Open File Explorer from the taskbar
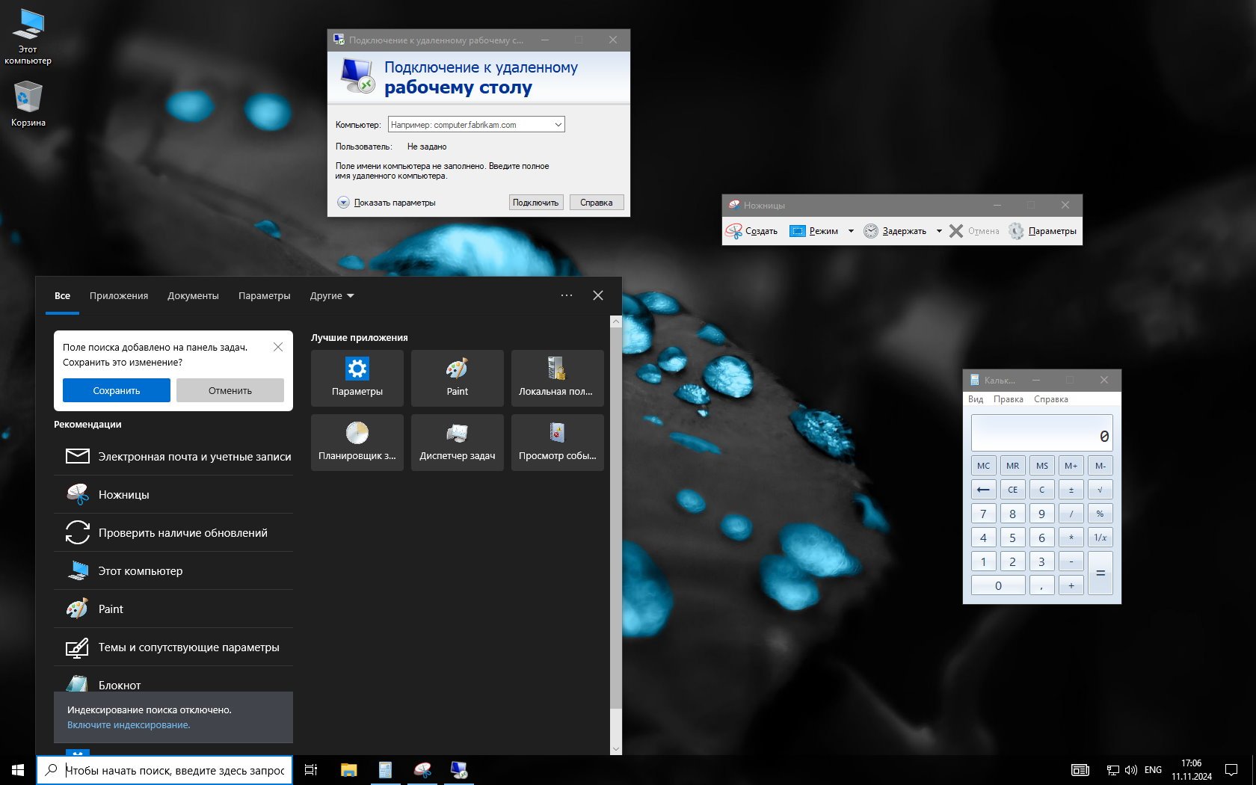Viewport: 1256px width, 785px height. tap(348, 770)
